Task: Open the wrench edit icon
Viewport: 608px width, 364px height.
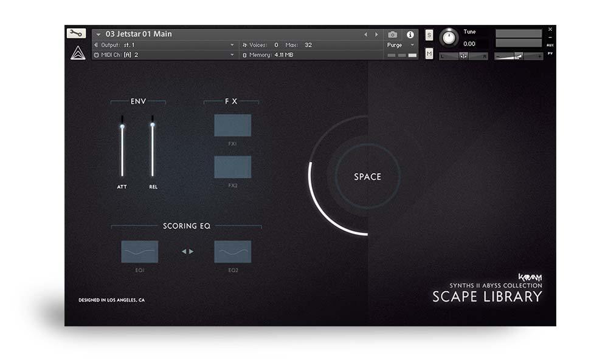Action: pyautogui.click(x=77, y=32)
